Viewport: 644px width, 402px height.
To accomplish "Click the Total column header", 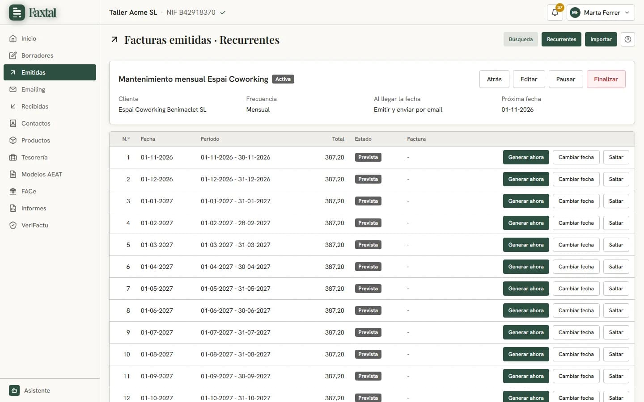I will click(x=338, y=139).
